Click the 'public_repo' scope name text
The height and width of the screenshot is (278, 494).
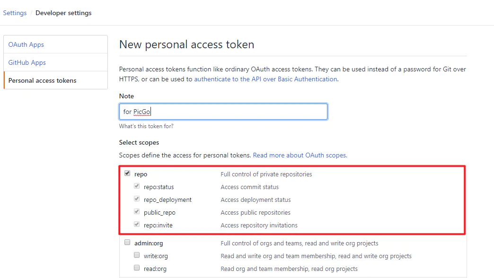pos(159,212)
